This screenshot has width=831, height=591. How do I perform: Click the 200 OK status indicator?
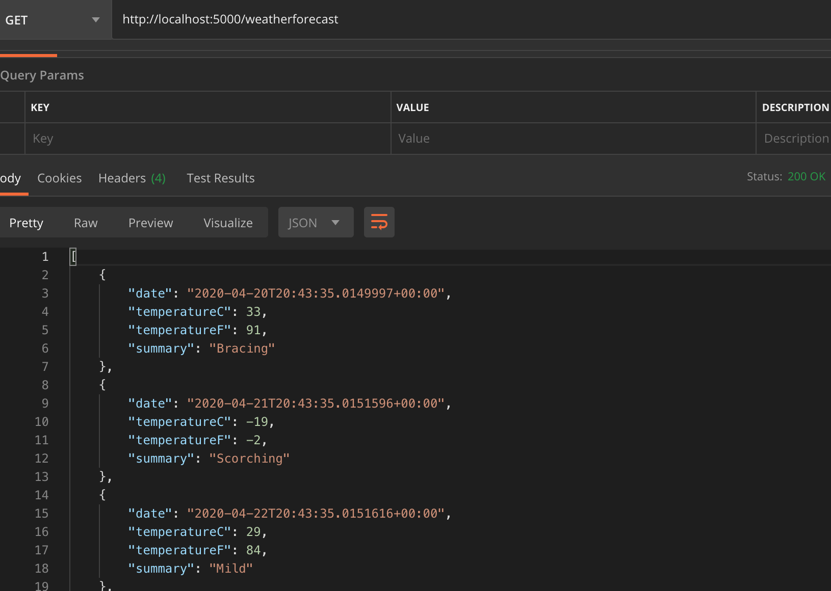coord(806,176)
